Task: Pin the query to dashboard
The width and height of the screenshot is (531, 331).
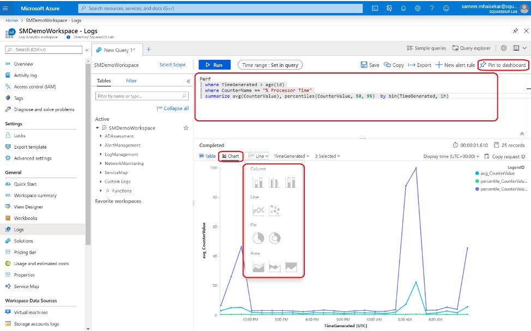Action: [502, 64]
